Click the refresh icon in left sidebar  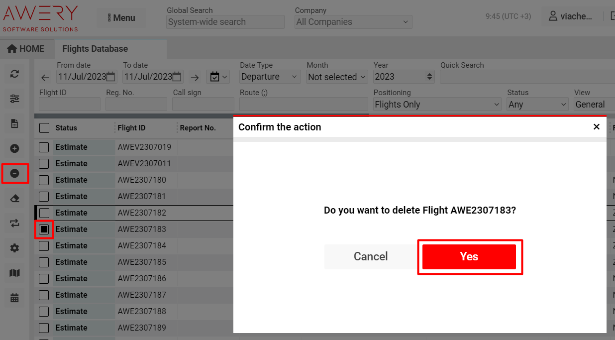point(14,74)
